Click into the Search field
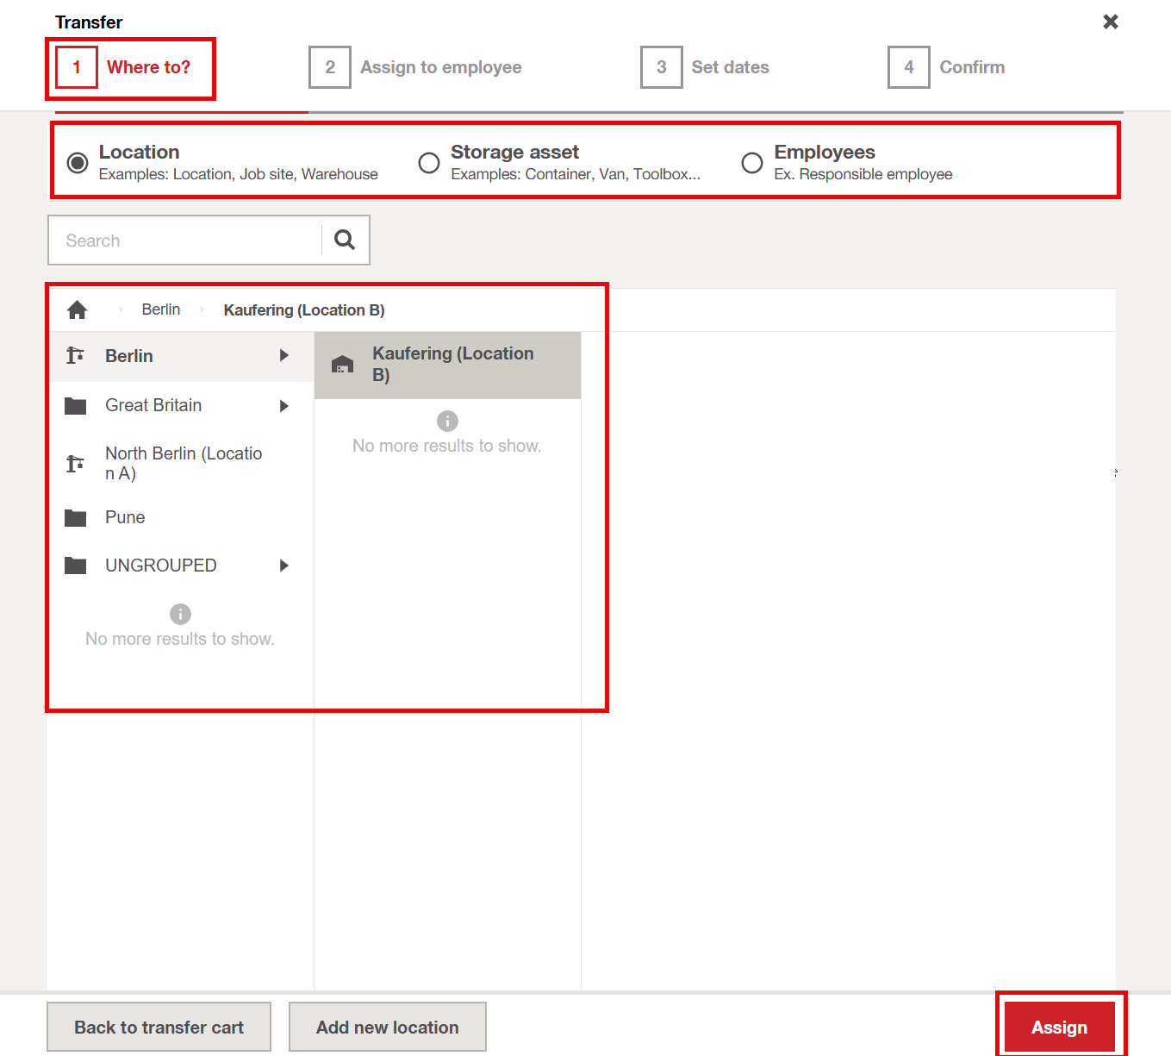 [x=185, y=241]
